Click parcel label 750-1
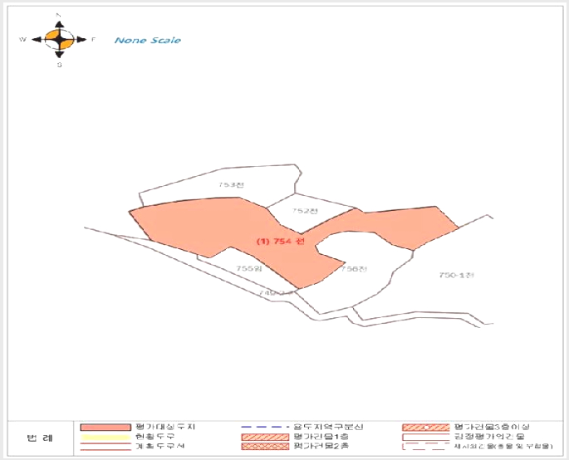 pos(457,275)
